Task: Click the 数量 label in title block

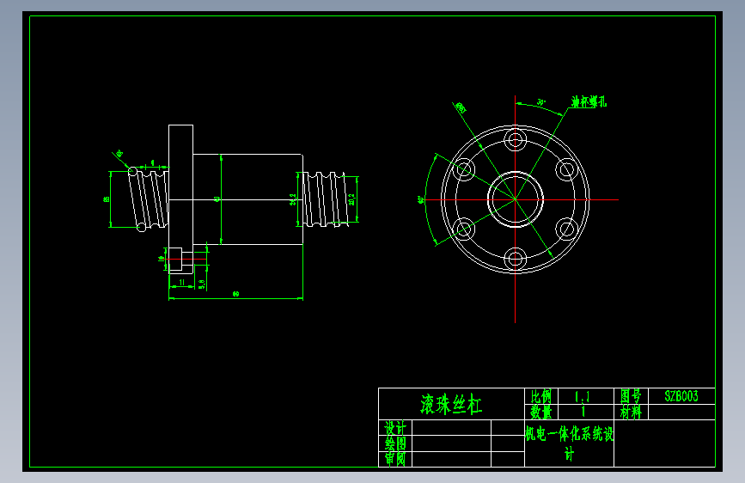Action: pyautogui.click(x=541, y=412)
